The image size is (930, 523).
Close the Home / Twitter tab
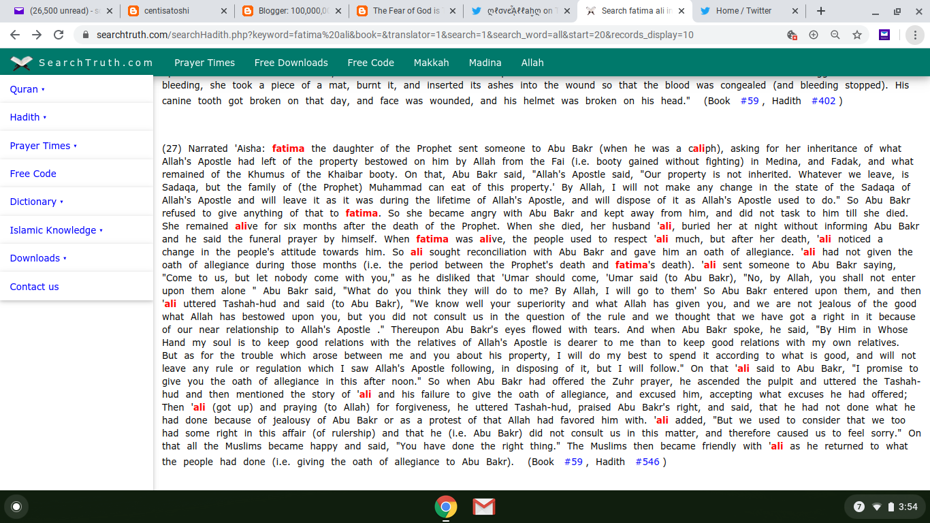pos(794,11)
